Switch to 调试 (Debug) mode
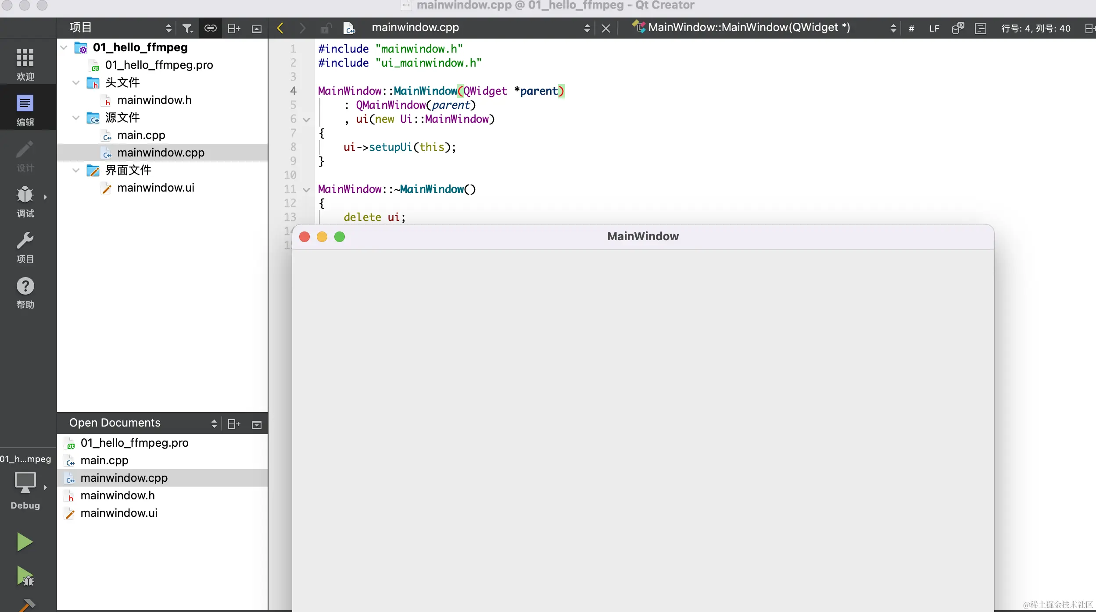Image resolution: width=1096 pixels, height=612 pixels. pyautogui.click(x=25, y=201)
